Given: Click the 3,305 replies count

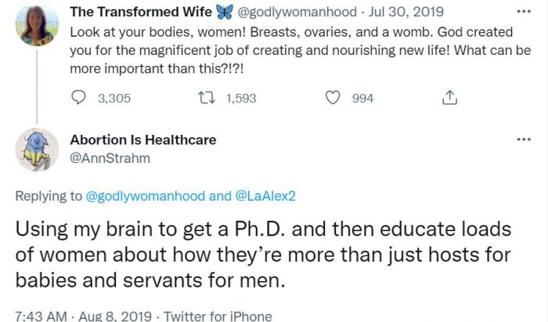Looking at the screenshot, I should [x=113, y=98].
